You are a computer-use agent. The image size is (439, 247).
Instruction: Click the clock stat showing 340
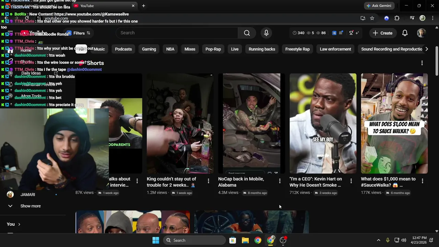coord(298,33)
